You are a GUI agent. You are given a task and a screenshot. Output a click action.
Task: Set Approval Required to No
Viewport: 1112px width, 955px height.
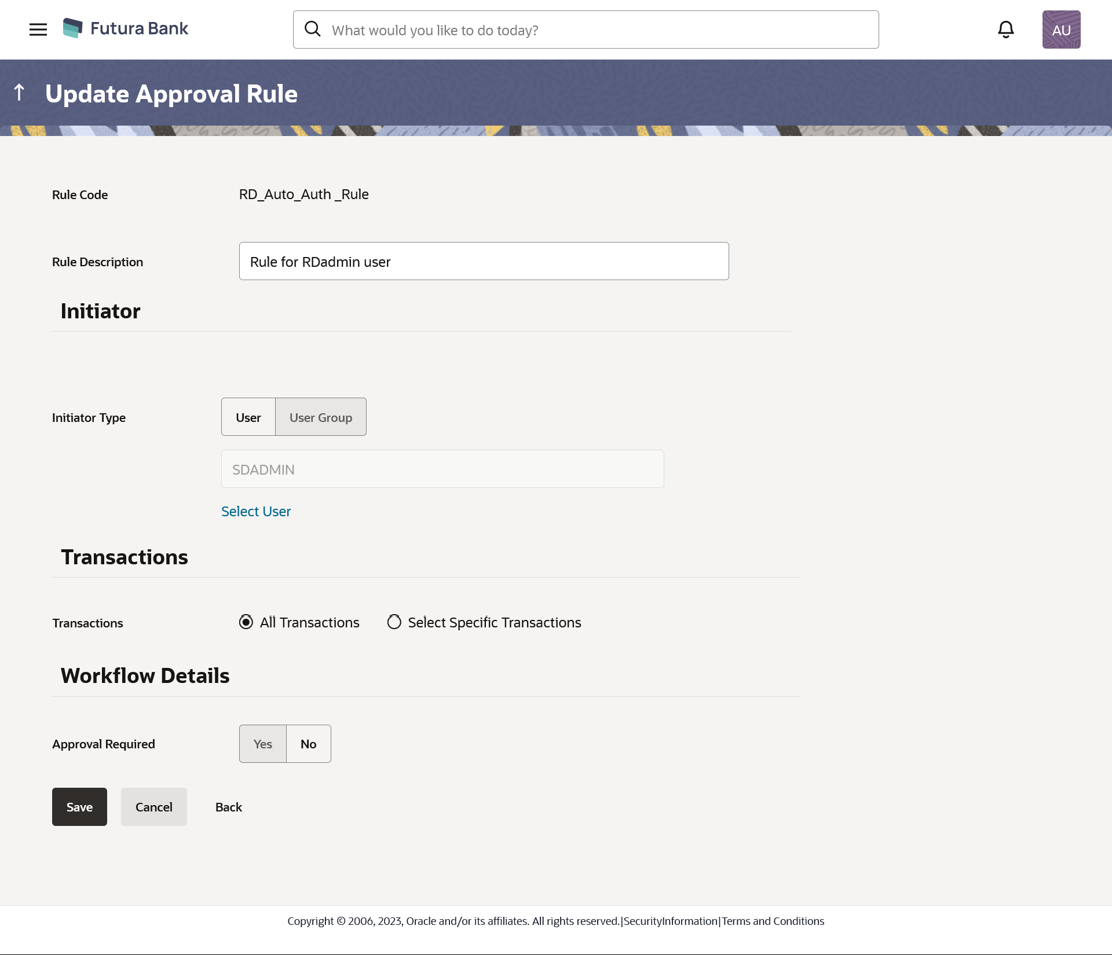(x=308, y=744)
